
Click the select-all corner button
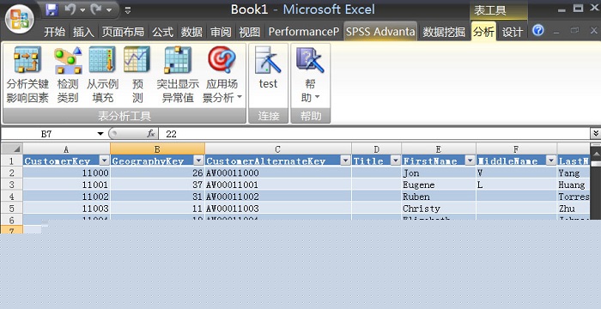pyautogui.click(x=12, y=148)
